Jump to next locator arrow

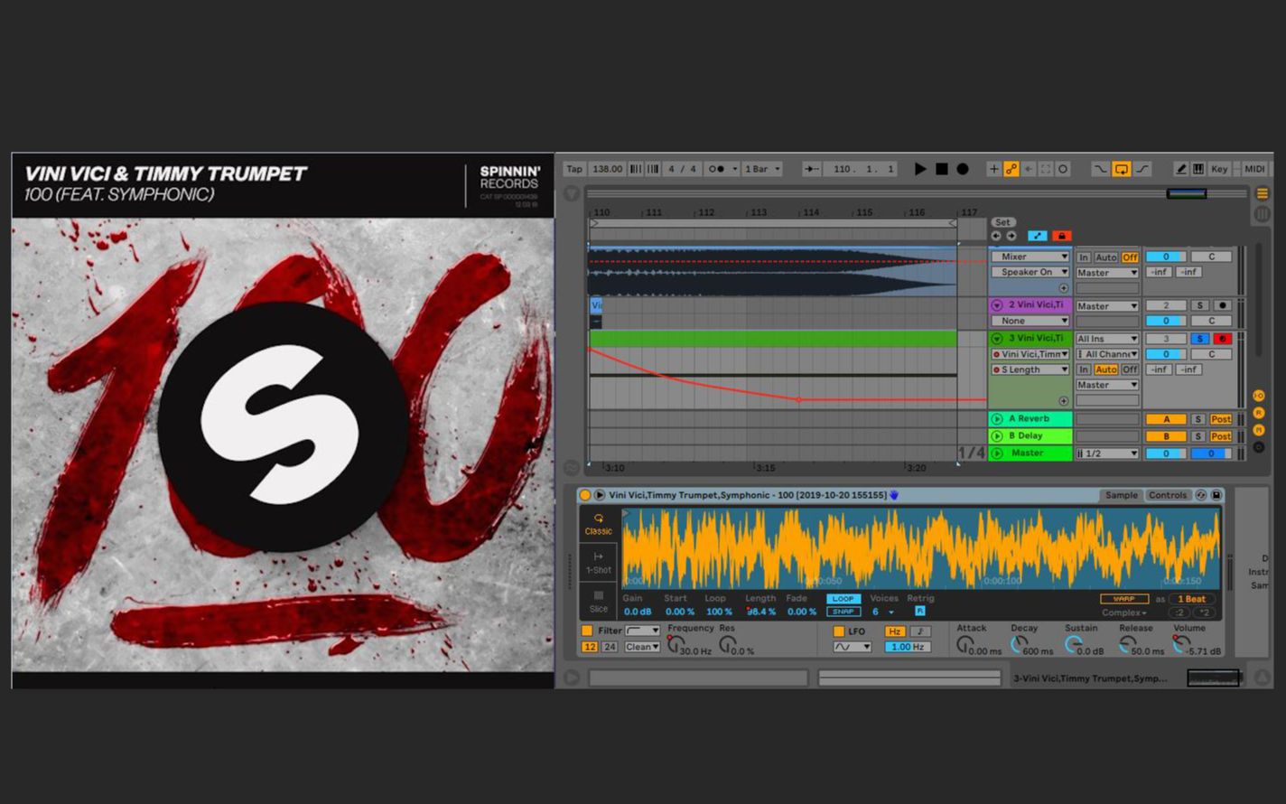[x=1011, y=236]
